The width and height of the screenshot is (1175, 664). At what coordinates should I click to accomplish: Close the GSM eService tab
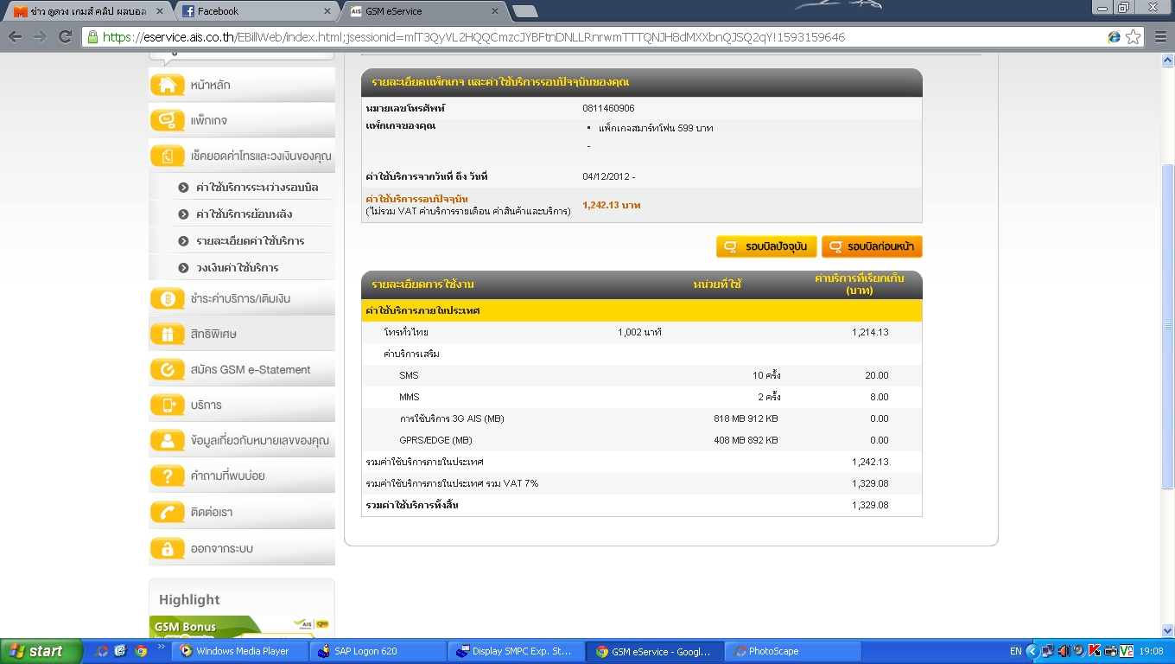click(495, 11)
